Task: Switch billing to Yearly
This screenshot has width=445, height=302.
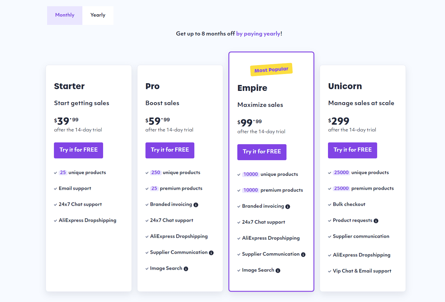Action: pos(98,15)
